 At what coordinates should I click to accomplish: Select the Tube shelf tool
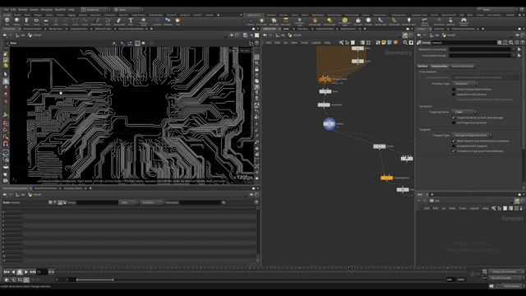(26, 21)
